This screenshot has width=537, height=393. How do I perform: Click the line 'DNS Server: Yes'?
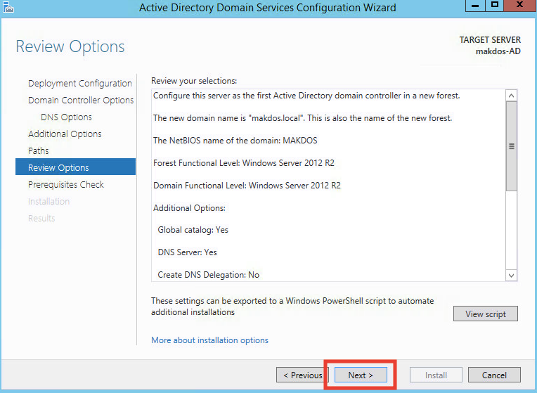[x=188, y=252]
